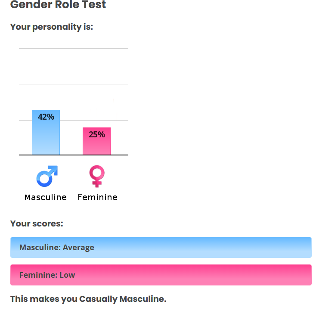The height and width of the screenshot is (310, 313).
Task: Click the 25% value label
Action: coord(97,134)
